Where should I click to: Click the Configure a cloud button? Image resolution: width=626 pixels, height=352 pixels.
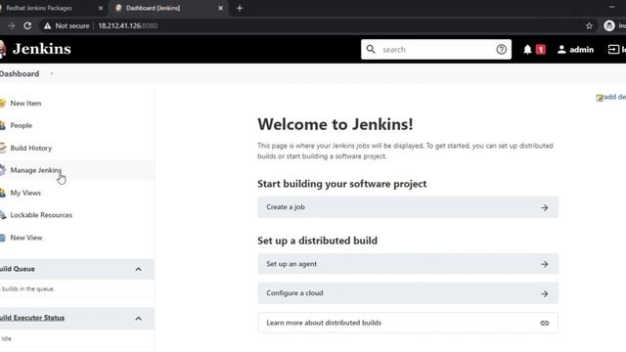point(408,293)
